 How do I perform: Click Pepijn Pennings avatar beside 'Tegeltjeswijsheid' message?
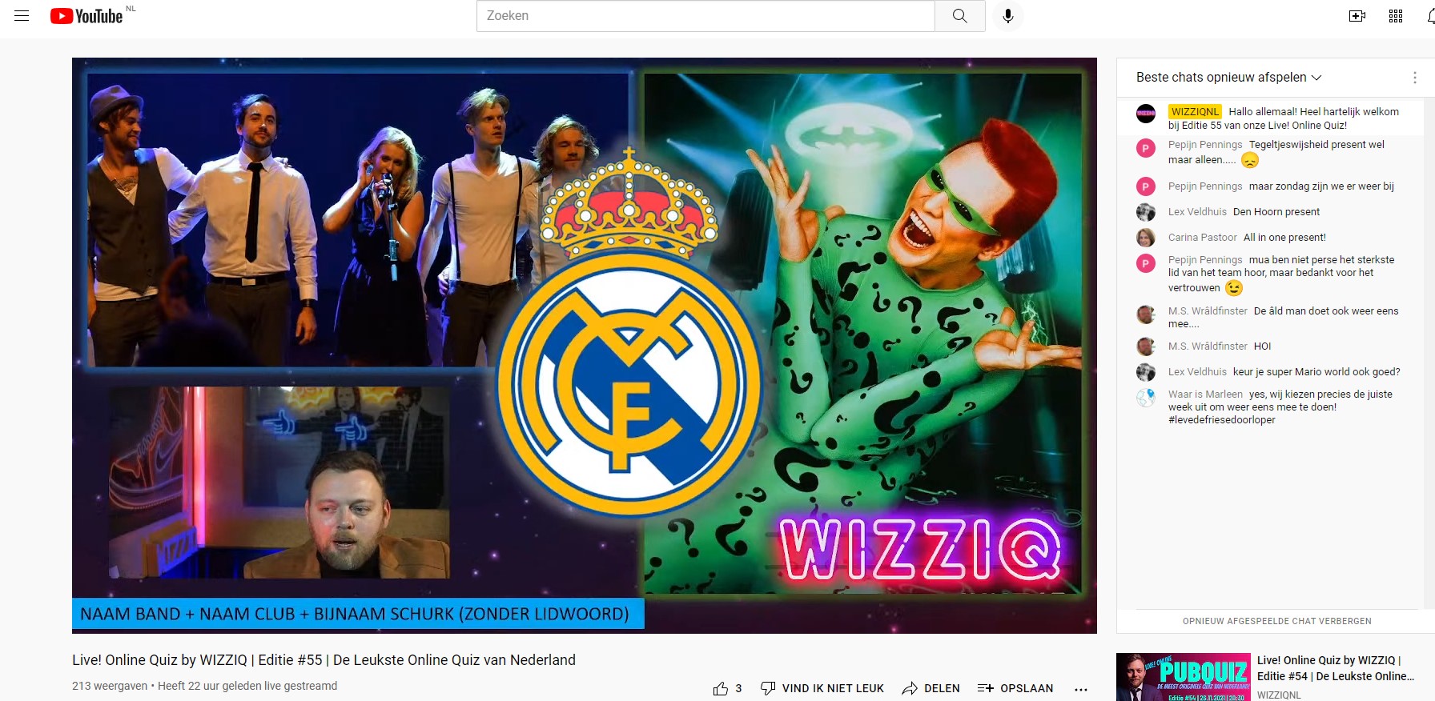pos(1146,147)
